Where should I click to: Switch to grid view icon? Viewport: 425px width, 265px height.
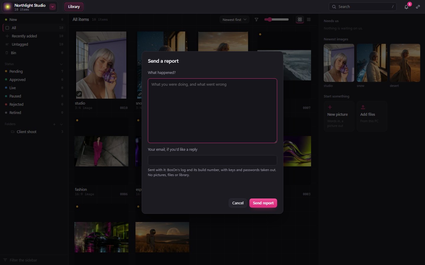(x=300, y=19)
